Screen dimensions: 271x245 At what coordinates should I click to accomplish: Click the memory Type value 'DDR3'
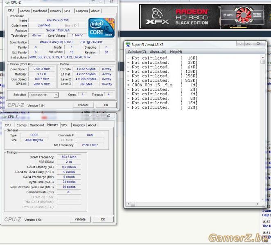[34, 135]
